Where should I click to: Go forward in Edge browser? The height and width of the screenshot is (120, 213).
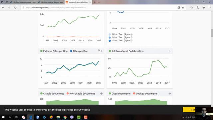(9, 8)
